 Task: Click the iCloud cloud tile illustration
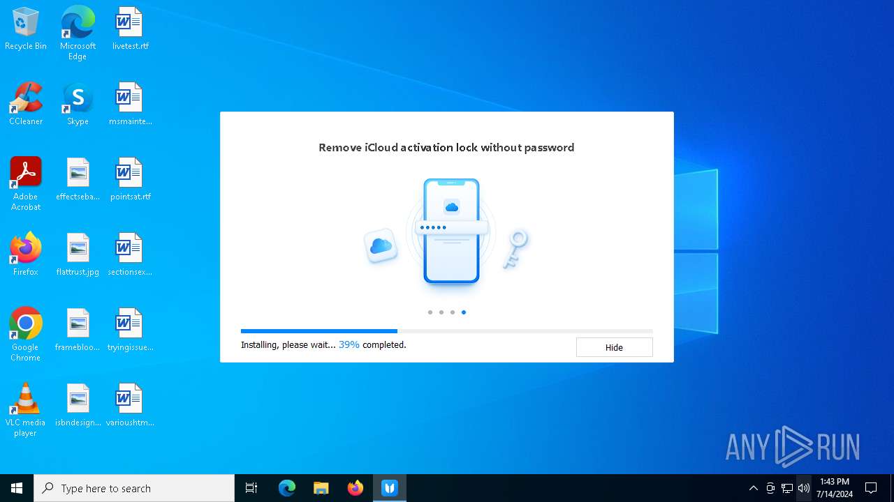point(381,246)
